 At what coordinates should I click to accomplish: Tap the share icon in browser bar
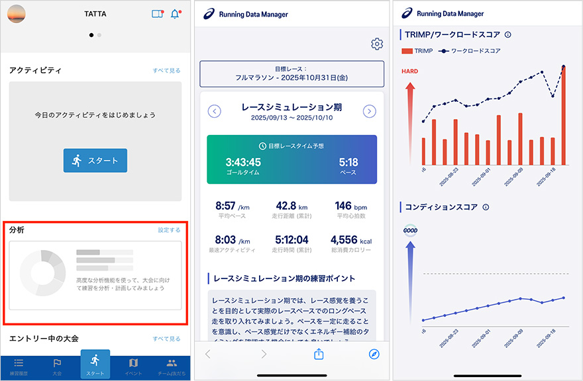pyautogui.click(x=319, y=355)
